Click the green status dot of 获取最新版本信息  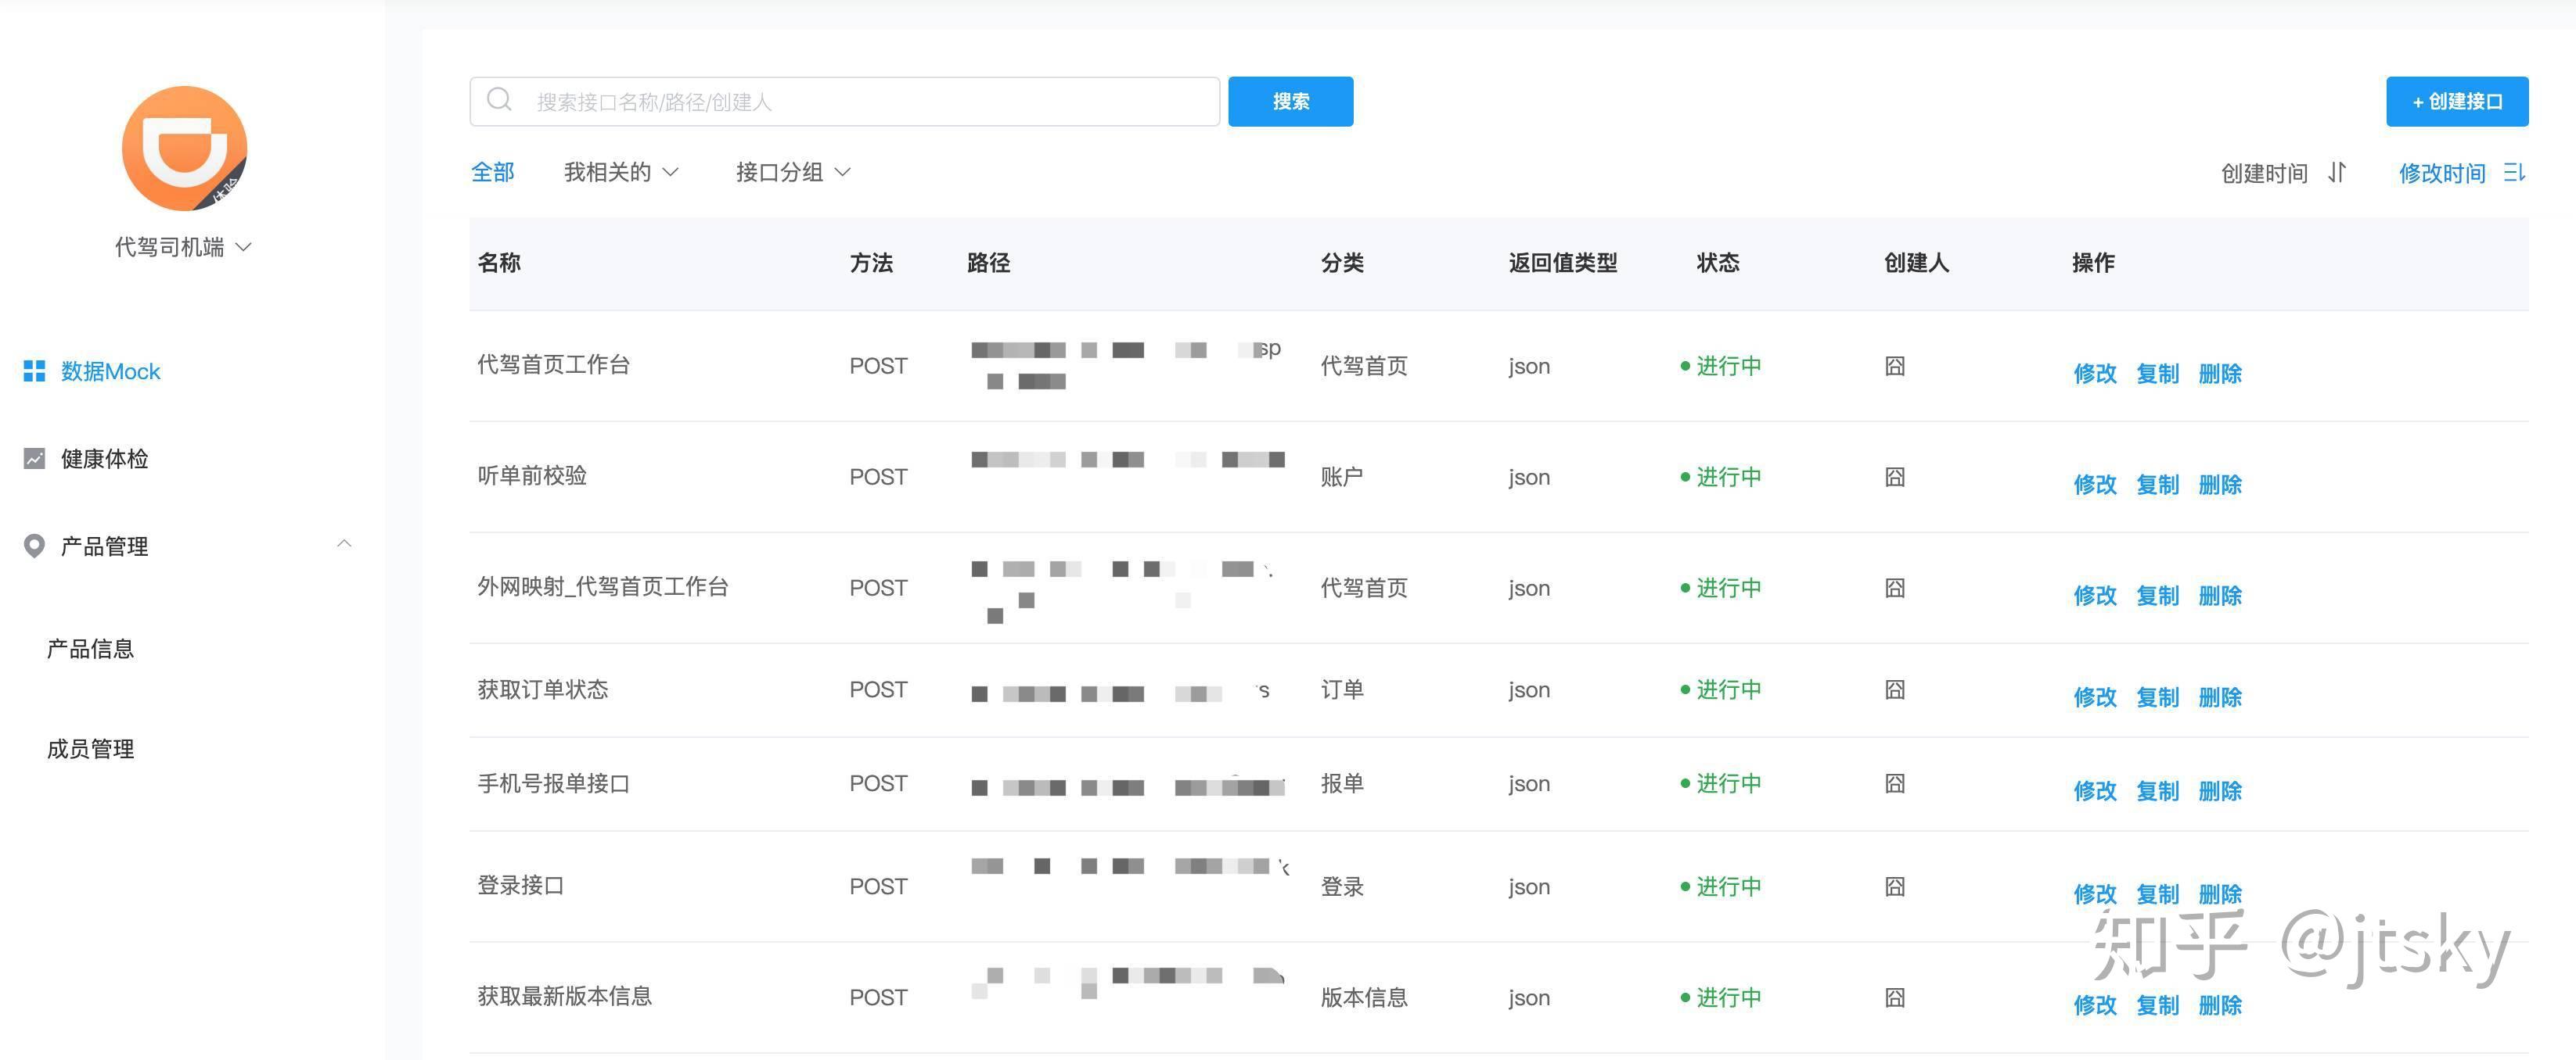[x=1686, y=996]
